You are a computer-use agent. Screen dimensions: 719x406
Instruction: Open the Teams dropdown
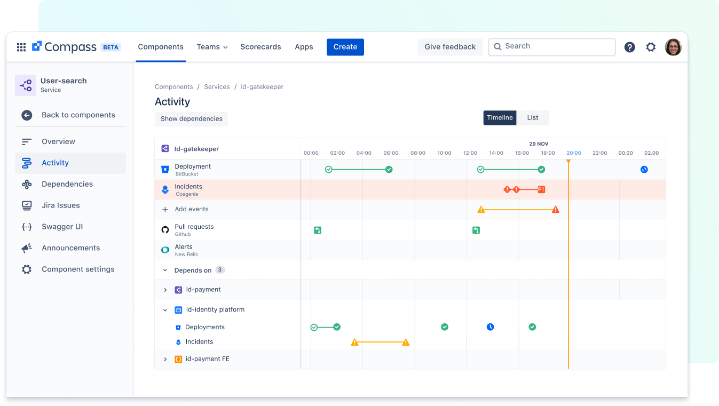212,47
